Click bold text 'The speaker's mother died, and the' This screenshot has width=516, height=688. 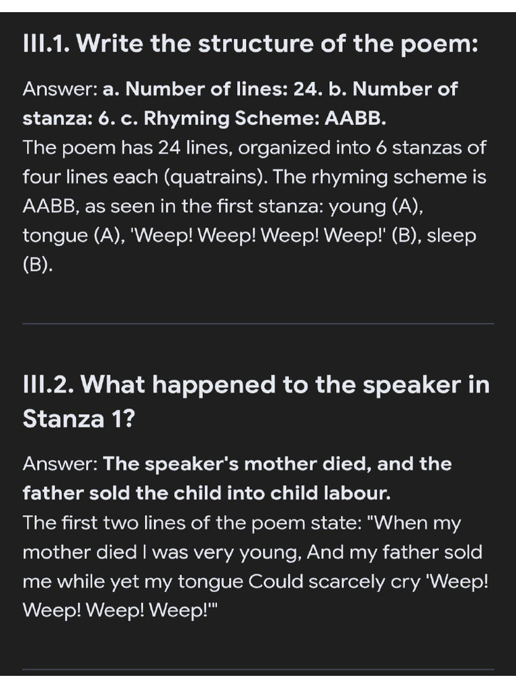pos(277,464)
